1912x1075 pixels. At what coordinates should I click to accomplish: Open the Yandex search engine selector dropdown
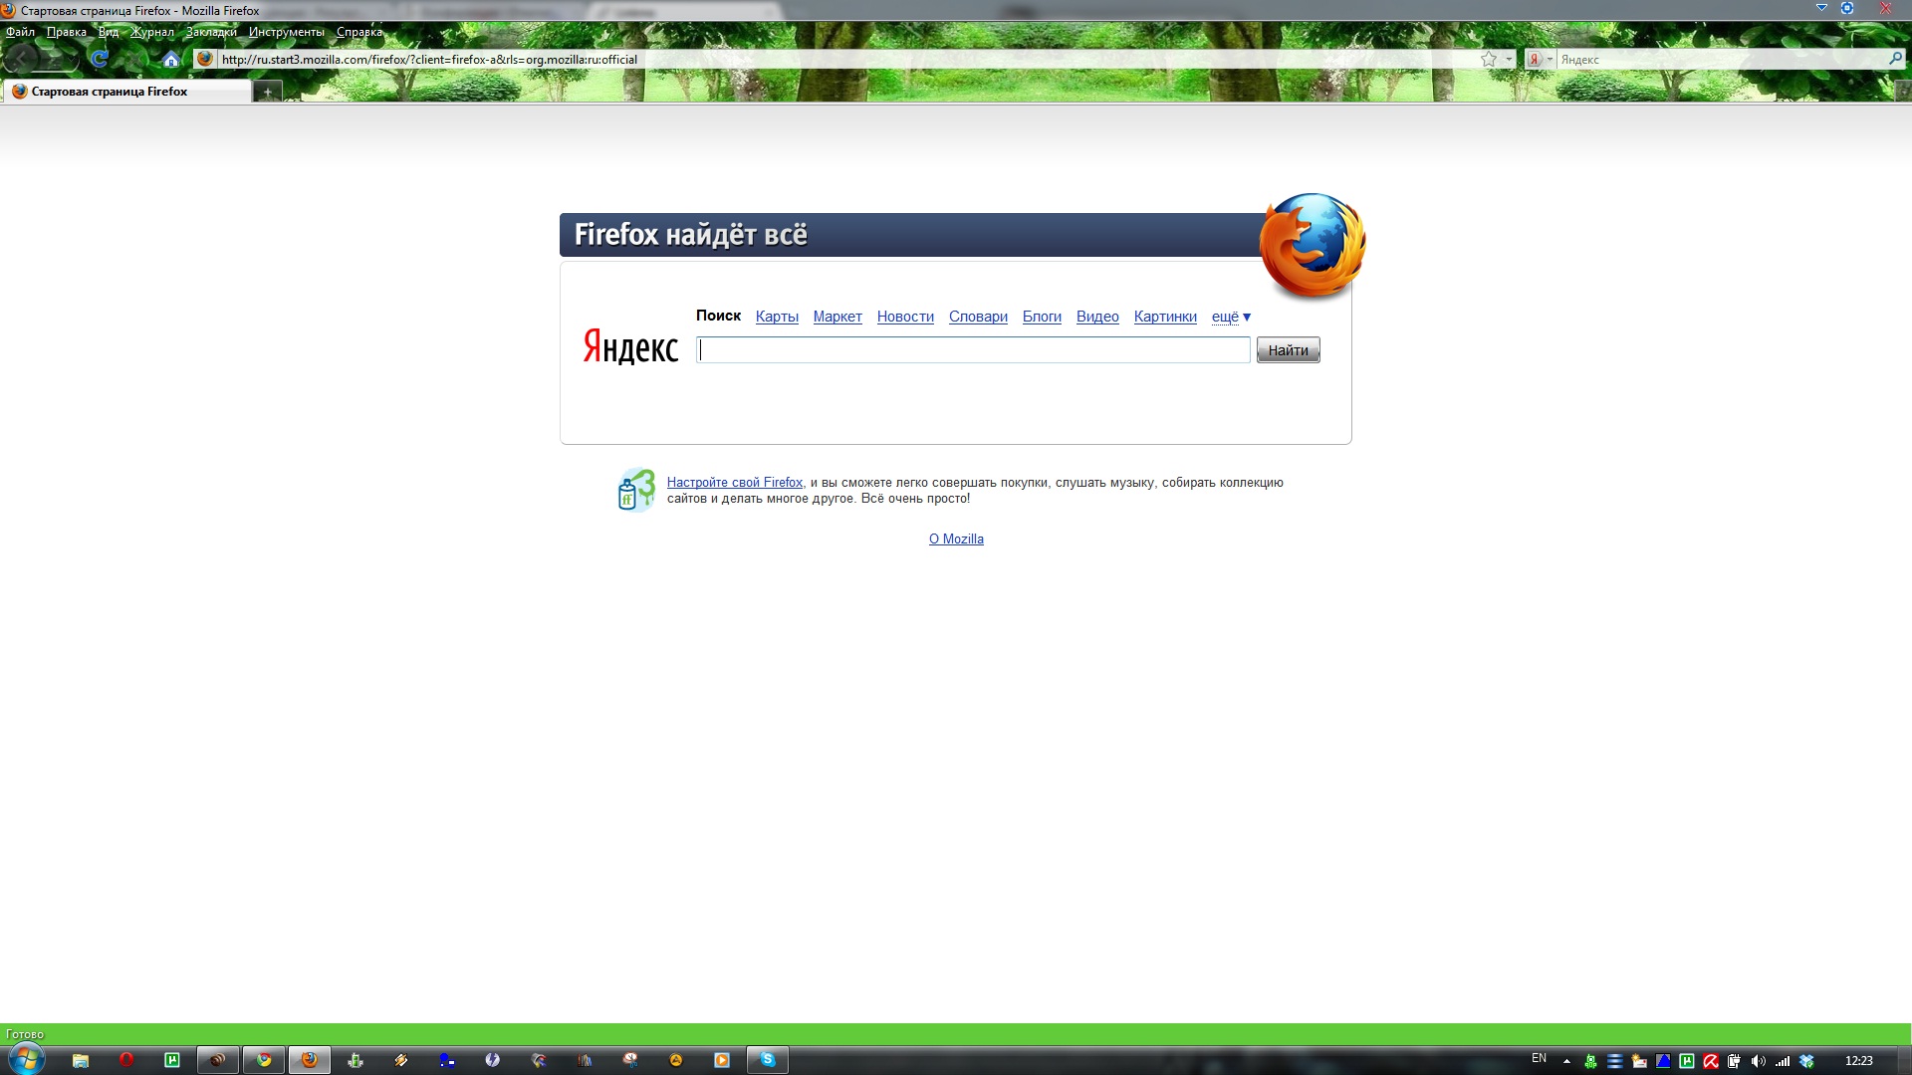coord(1540,60)
